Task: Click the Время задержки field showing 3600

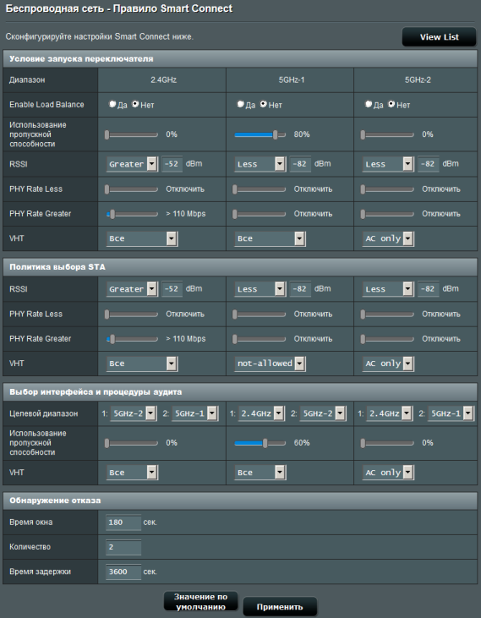Action: (123, 572)
